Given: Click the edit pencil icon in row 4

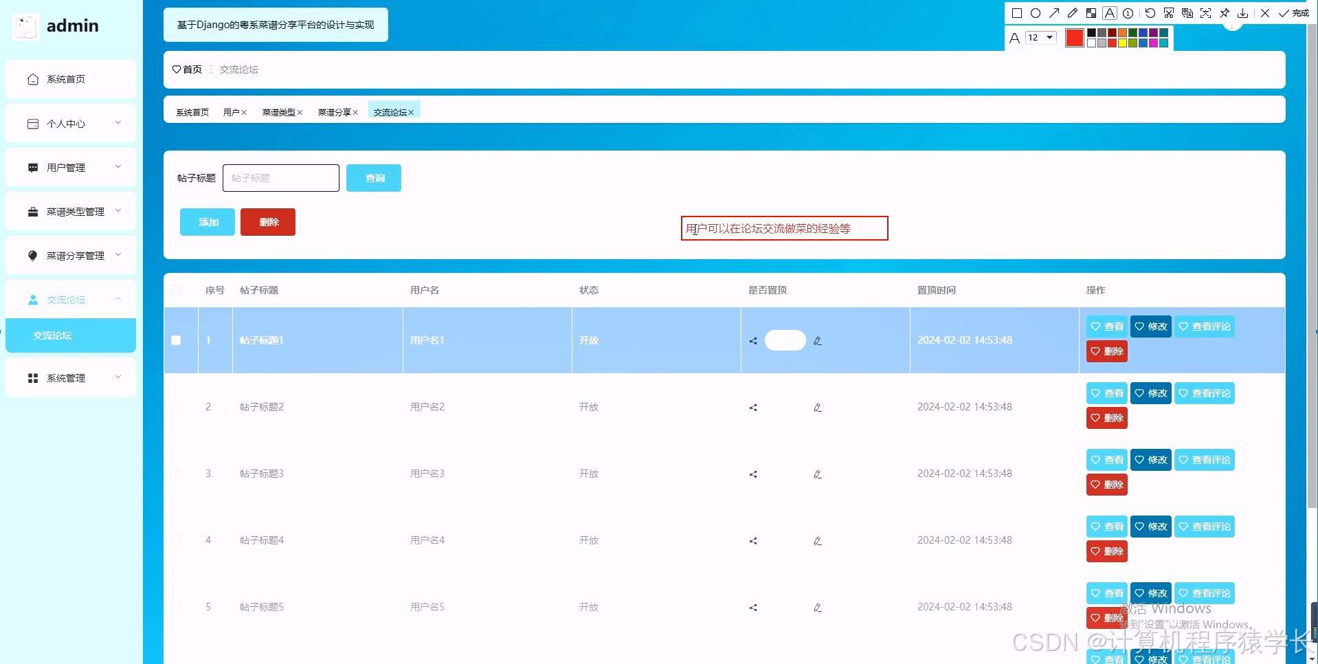Looking at the screenshot, I should point(818,541).
